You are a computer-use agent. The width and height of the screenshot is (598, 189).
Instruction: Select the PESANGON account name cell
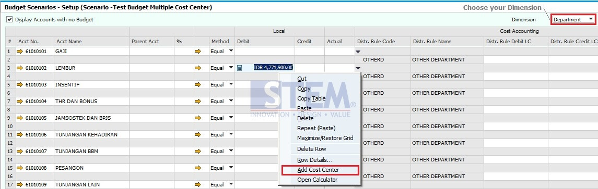91,168
